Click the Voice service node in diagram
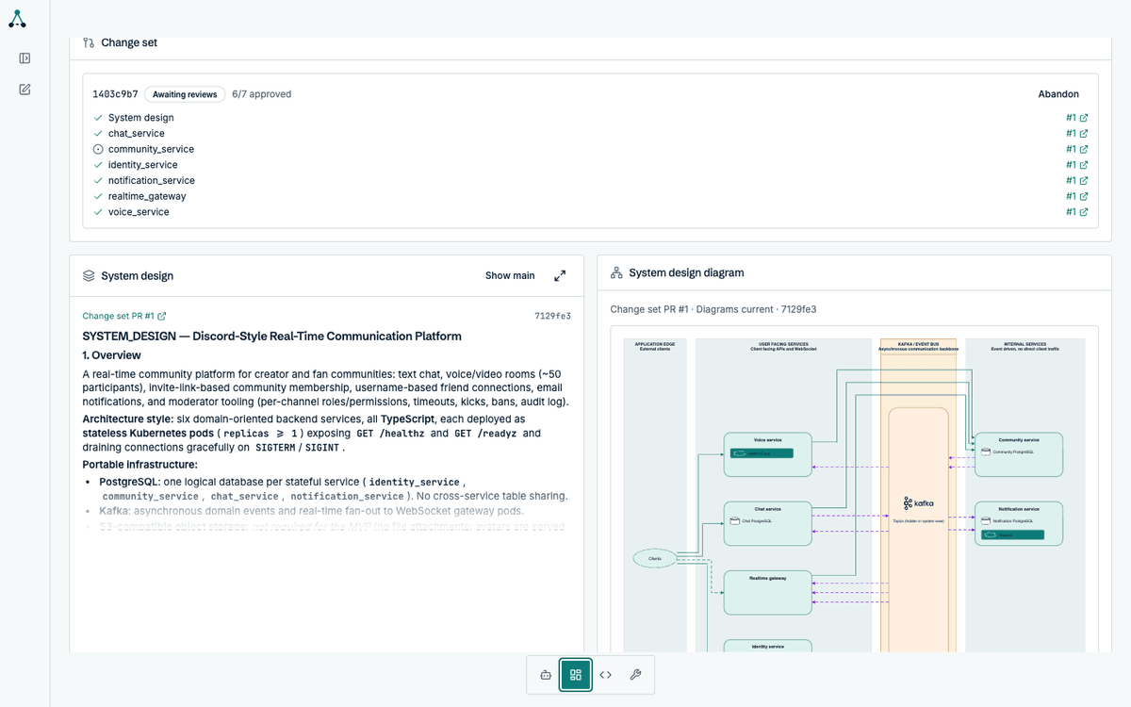Image resolution: width=1131 pixels, height=707 pixels. pos(767,454)
